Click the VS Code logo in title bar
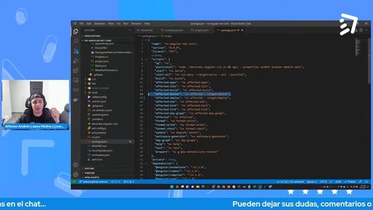This screenshot has height=210, width=373. pyautogui.click(x=75, y=23)
